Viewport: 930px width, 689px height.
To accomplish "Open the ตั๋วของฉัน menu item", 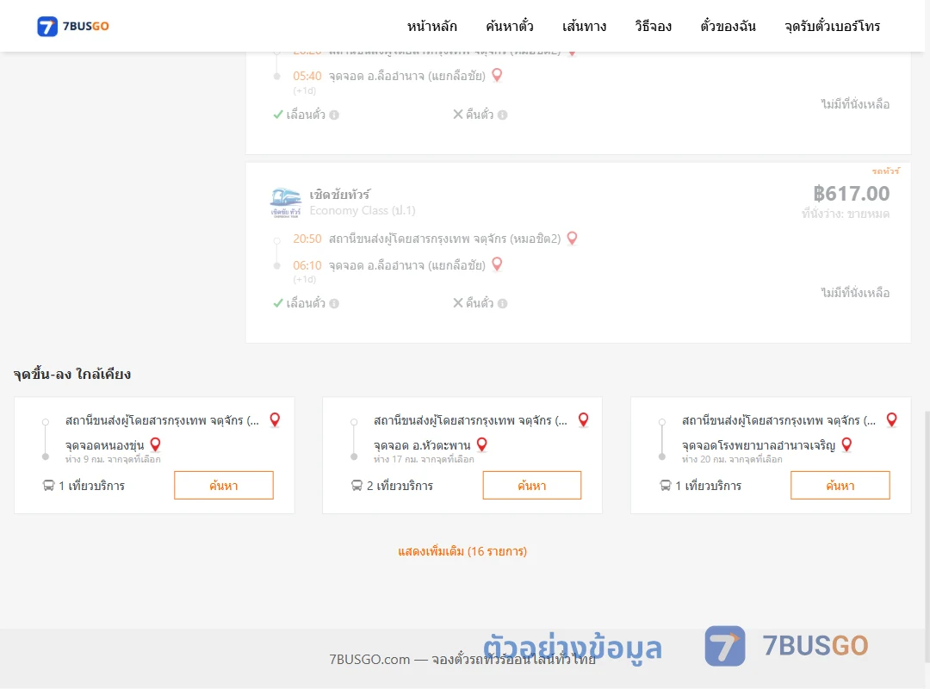I will point(728,26).
